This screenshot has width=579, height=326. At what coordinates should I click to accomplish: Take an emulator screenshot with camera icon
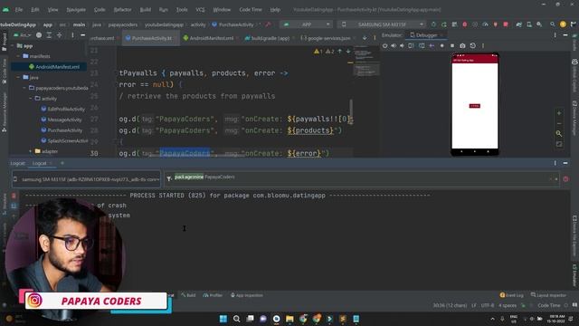click(x=462, y=46)
